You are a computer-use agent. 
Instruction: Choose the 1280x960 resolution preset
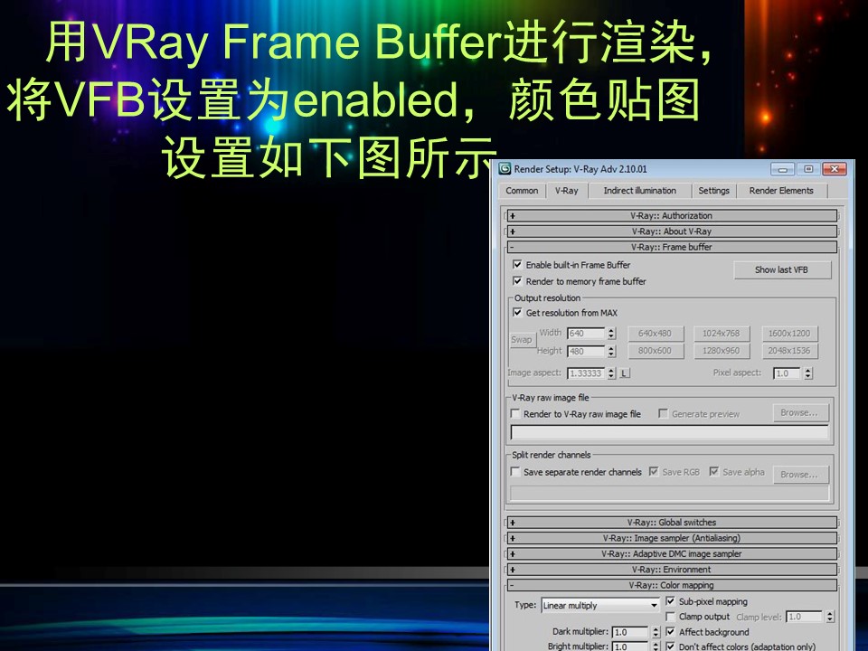coord(722,351)
